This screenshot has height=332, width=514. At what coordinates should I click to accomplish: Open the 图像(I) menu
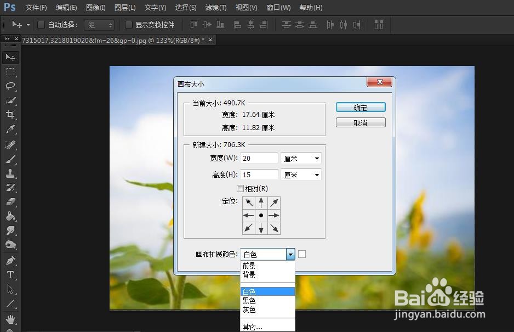tap(96, 7)
